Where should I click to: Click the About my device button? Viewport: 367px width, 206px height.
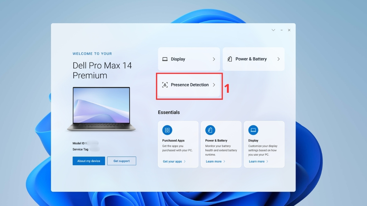(89, 161)
